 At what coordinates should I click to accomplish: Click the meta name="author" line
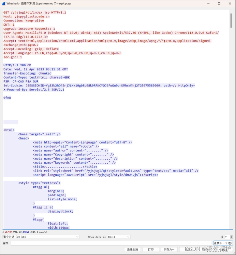click(71, 150)
